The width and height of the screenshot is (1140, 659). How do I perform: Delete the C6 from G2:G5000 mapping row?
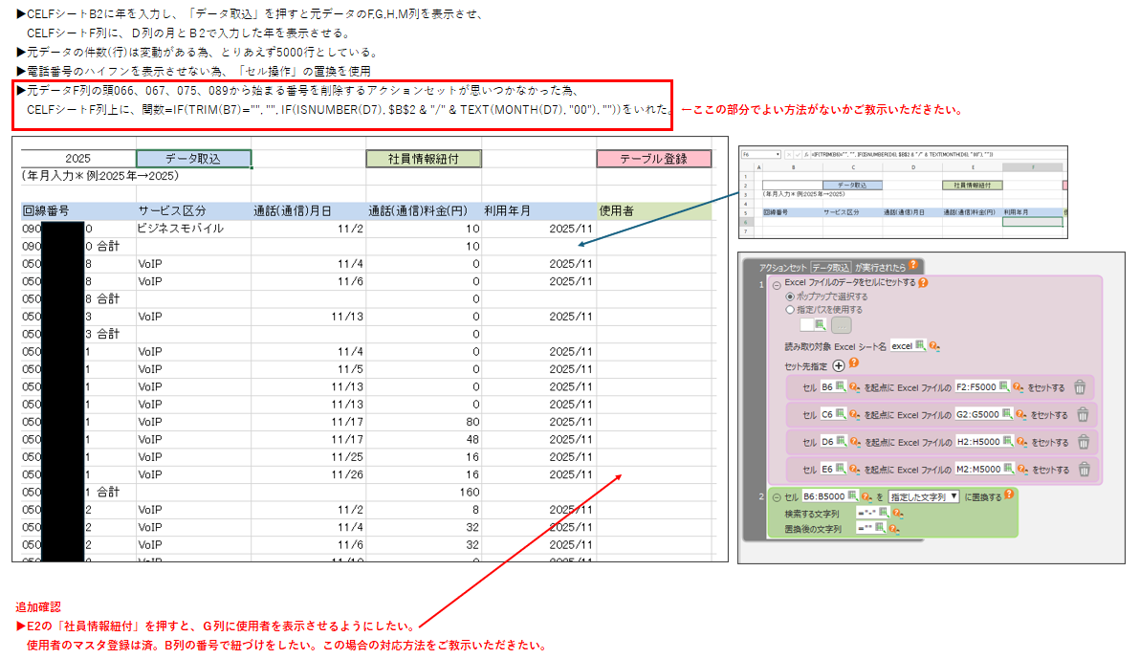point(1083,415)
